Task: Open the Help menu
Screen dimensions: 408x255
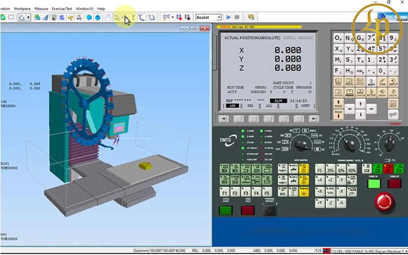Action: coord(101,9)
